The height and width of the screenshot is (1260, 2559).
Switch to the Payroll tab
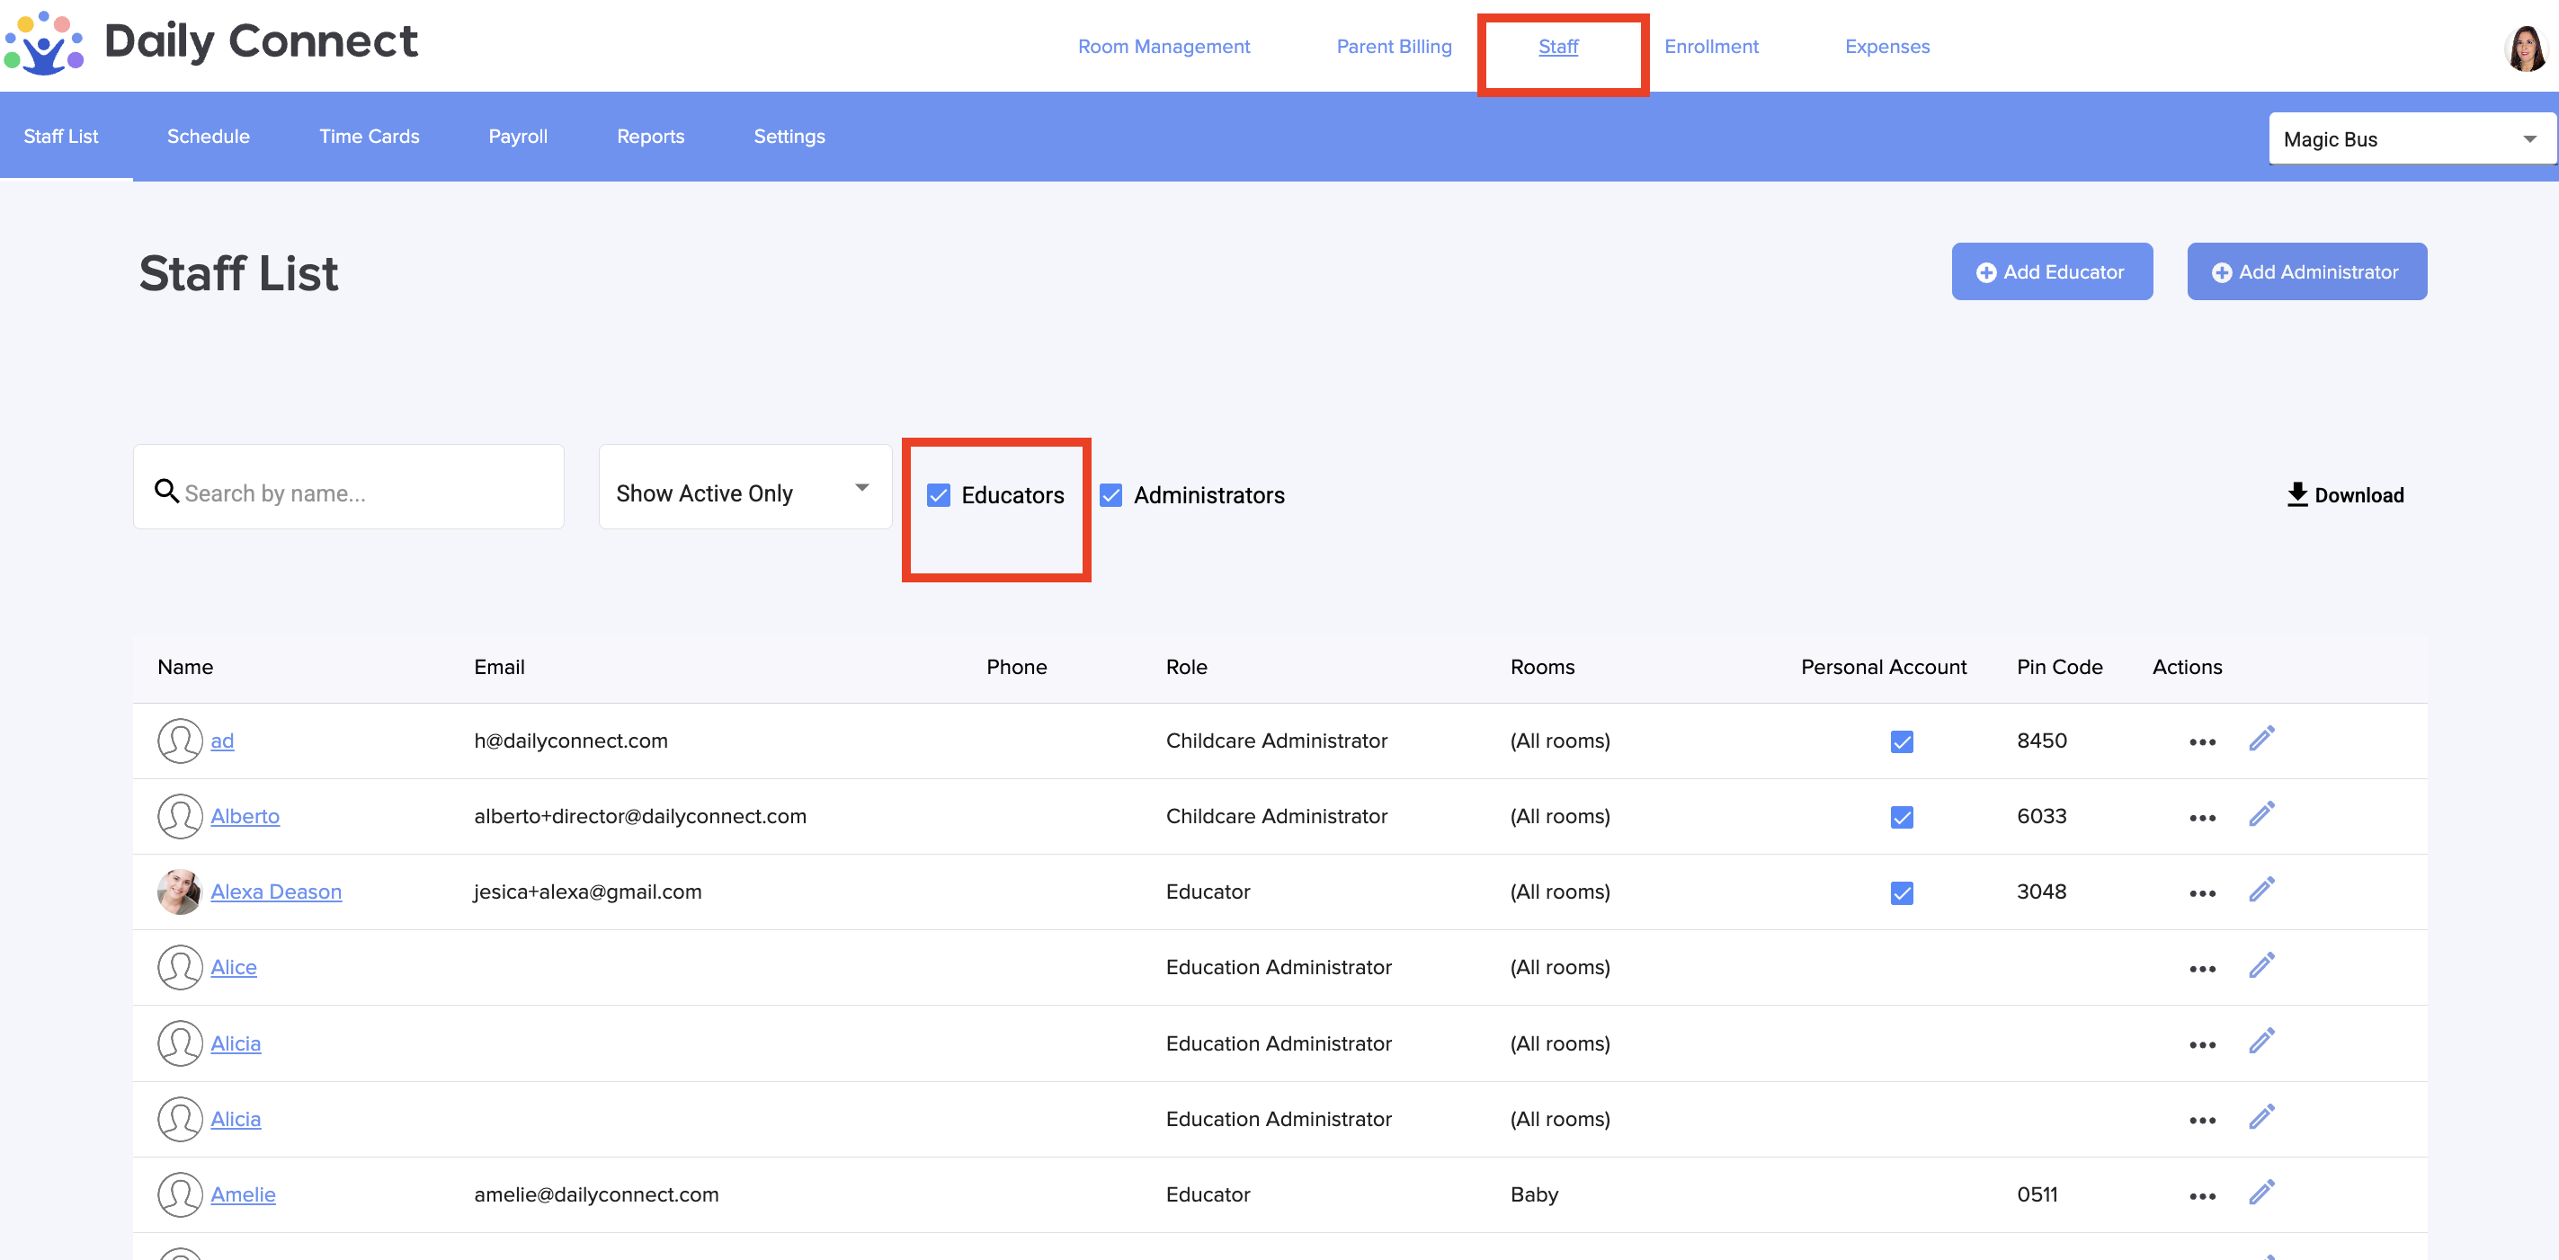518,136
